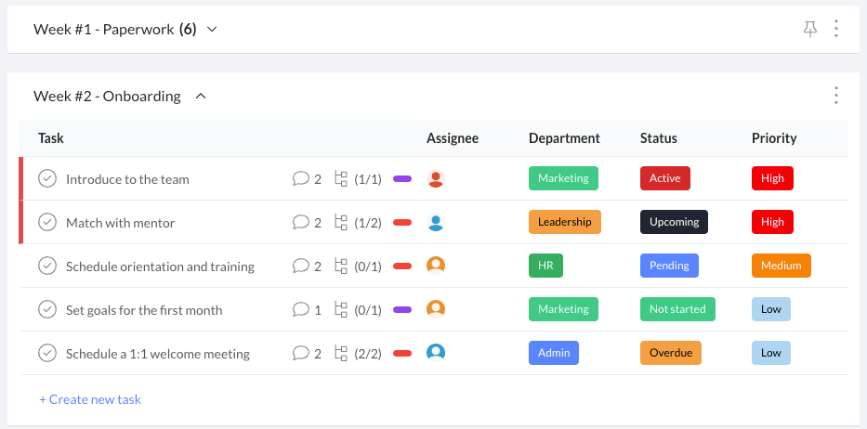Mark Match with mentor as complete

pyautogui.click(x=47, y=222)
